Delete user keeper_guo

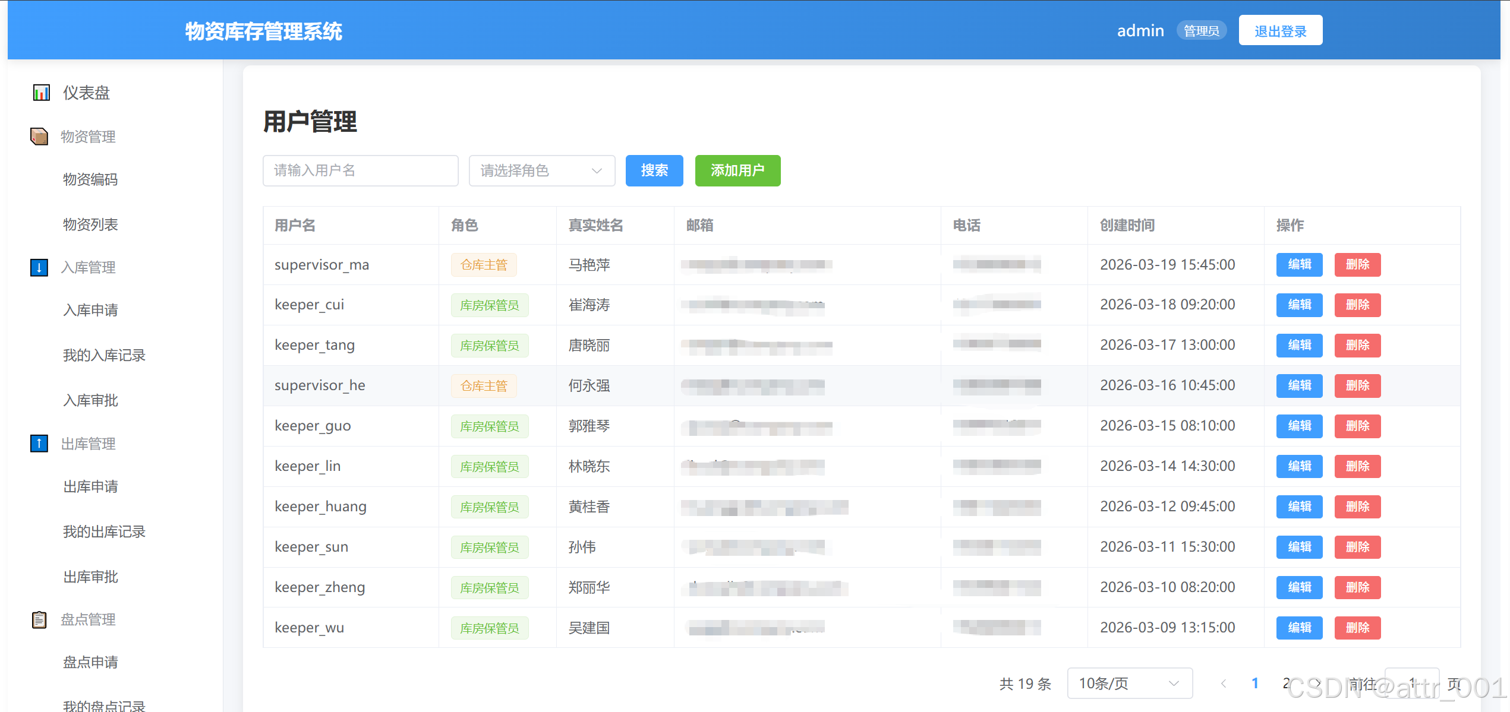pyautogui.click(x=1357, y=426)
